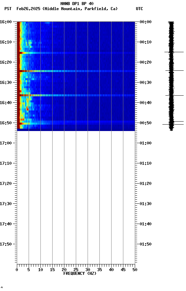Viewport: 186px width, 291px height.
Task: Click the 16:10 PST time label
Action: point(6,42)
